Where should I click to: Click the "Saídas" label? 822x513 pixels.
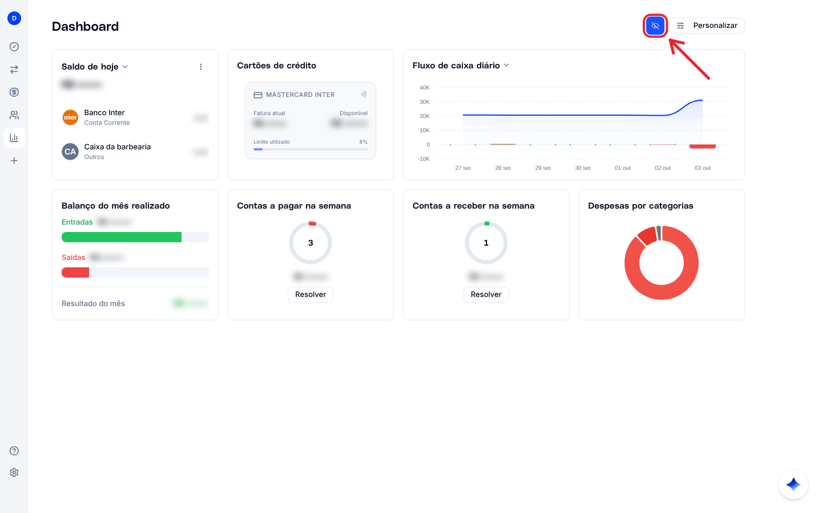pyautogui.click(x=74, y=258)
